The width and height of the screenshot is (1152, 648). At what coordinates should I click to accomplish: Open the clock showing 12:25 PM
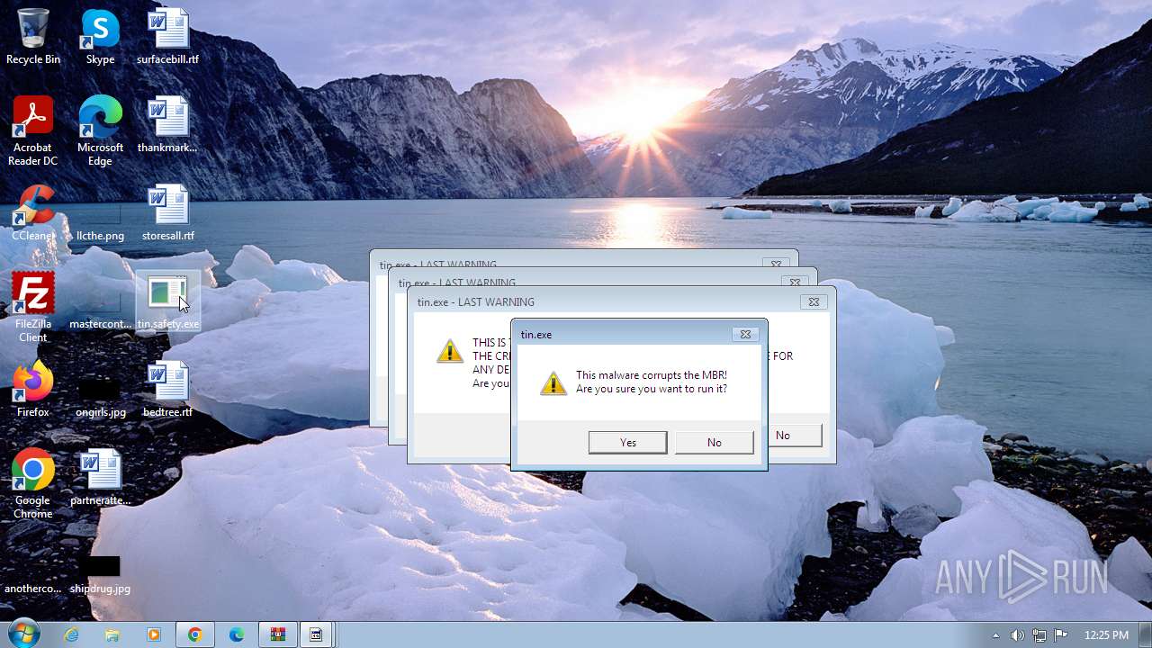click(1106, 635)
